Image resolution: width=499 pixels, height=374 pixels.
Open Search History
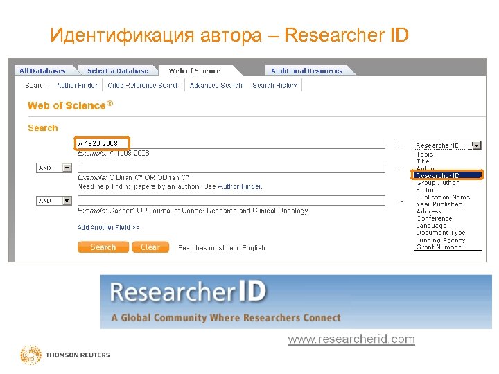click(274, 86)
